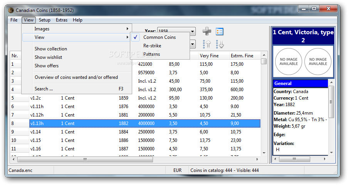Click the Very Fine column header
The width and height of the screenshot is (348, 185).
[x=214, y=56]
